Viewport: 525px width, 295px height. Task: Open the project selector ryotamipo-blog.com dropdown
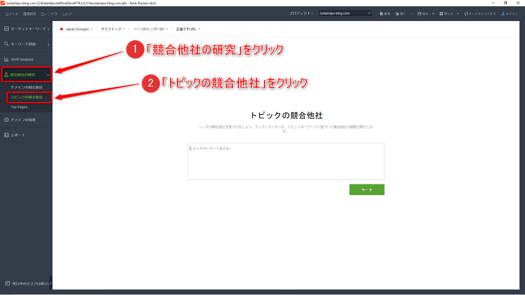click(345, 13)
